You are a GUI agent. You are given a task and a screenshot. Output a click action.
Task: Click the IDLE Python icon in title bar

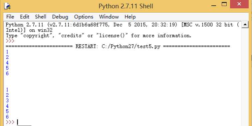tap(7, 6)
